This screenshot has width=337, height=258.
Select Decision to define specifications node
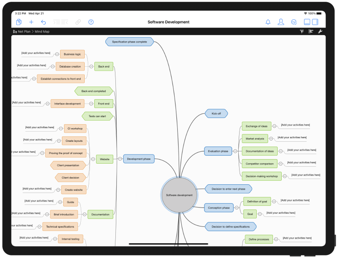[231, 226]
